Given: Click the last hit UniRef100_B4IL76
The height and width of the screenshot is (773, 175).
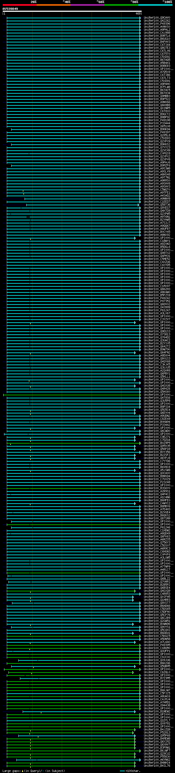Looking at the screenshot, I should [157, 766].
